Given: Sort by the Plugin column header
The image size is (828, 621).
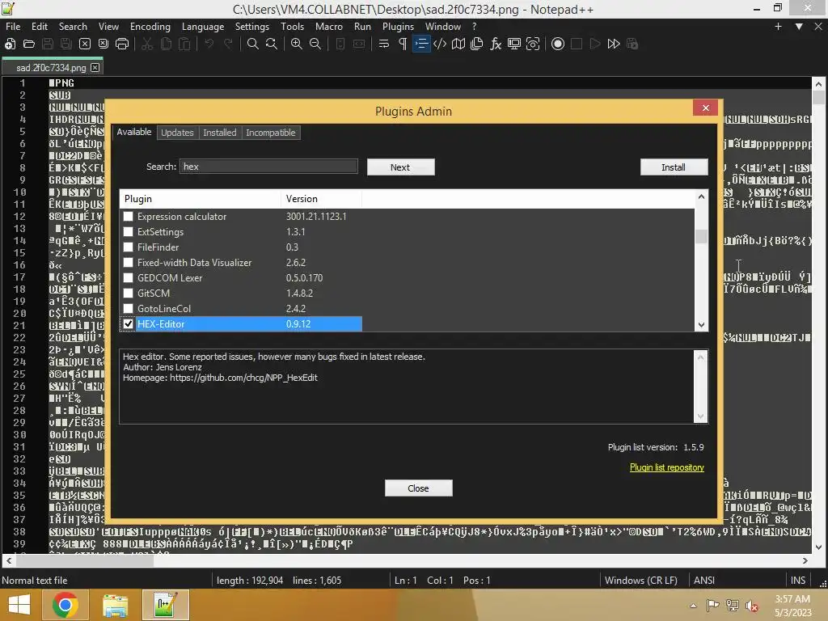Looking at the screenshot, I should (x=201, y=199).
